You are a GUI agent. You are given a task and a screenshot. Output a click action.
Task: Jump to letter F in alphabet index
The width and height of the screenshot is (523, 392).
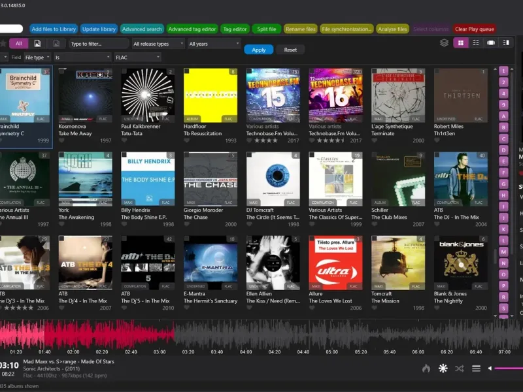[x=503, y=172]
